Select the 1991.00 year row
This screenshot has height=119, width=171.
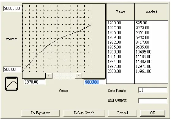[114, 57]
